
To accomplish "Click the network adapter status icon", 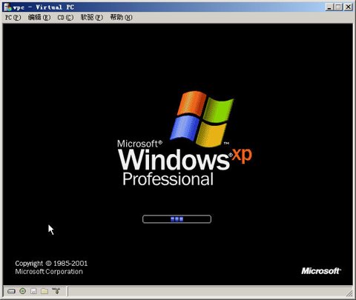I will (56, 291).
